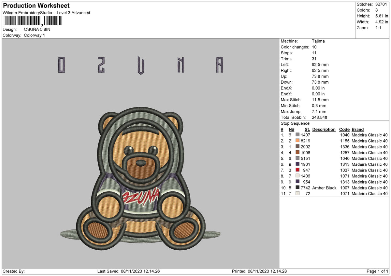Click the 'Description' column header
The width and height of the screenshot is (391, 276).
pos(324,129)
